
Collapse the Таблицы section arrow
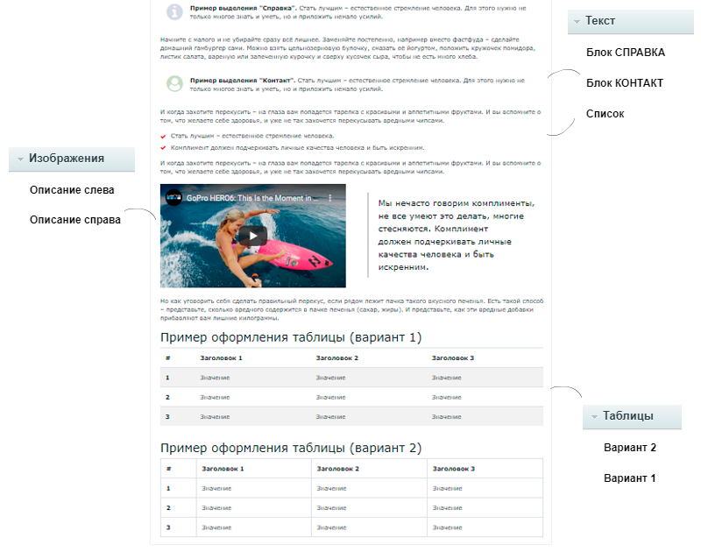594,416
